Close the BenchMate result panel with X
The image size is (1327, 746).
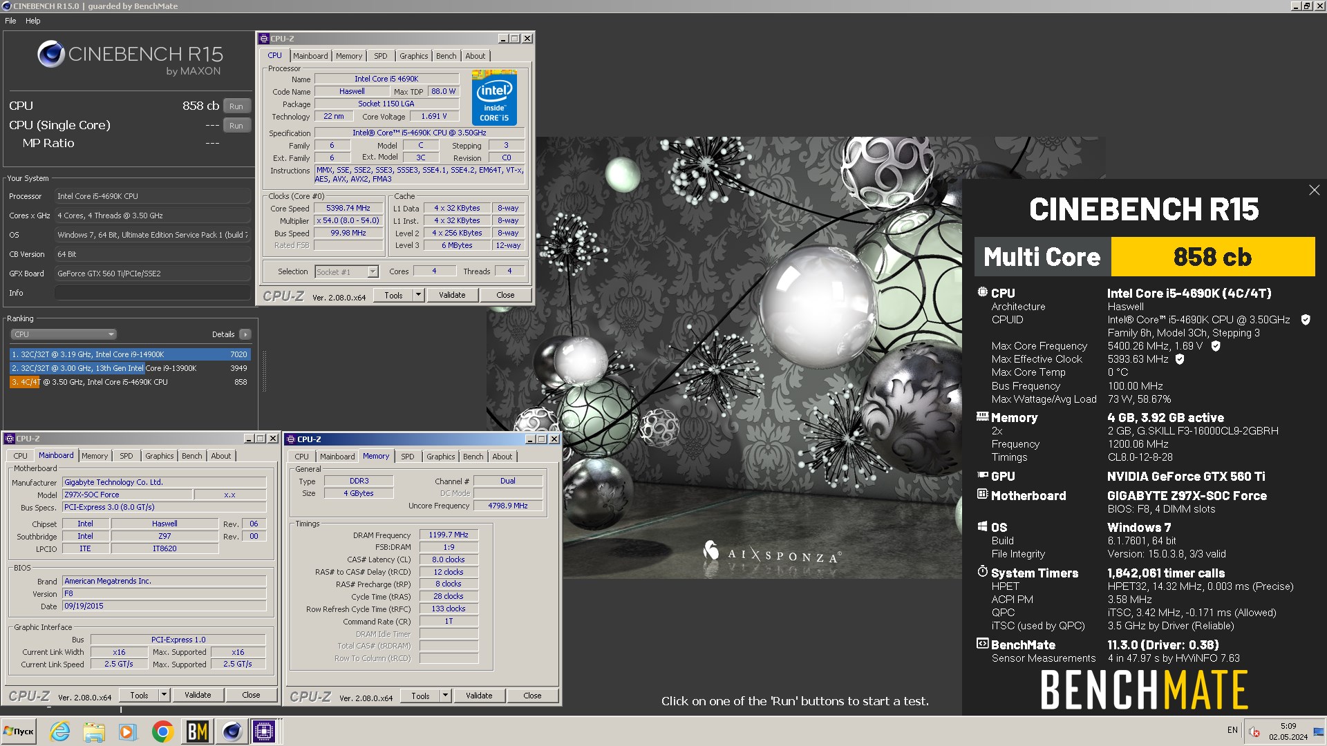click(x=1314, y=190)
